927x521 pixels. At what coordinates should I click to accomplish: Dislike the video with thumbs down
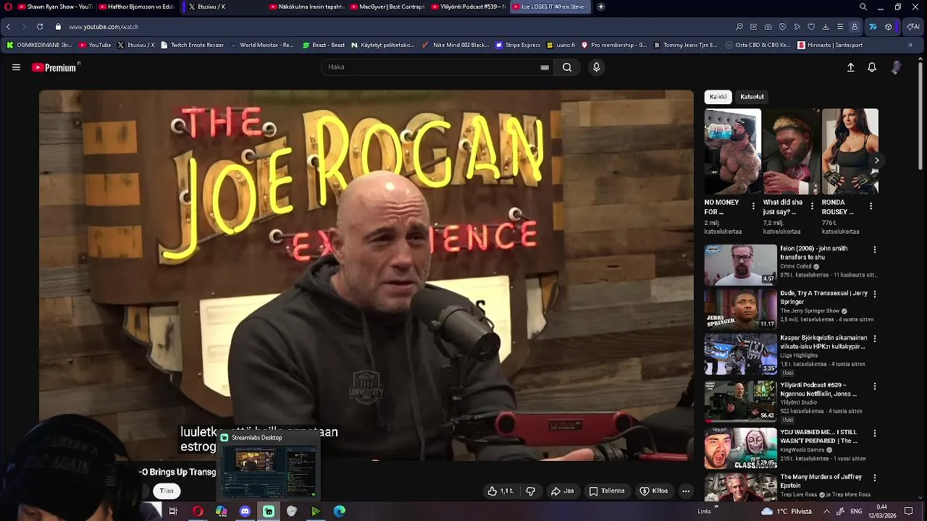pos(530,491)
